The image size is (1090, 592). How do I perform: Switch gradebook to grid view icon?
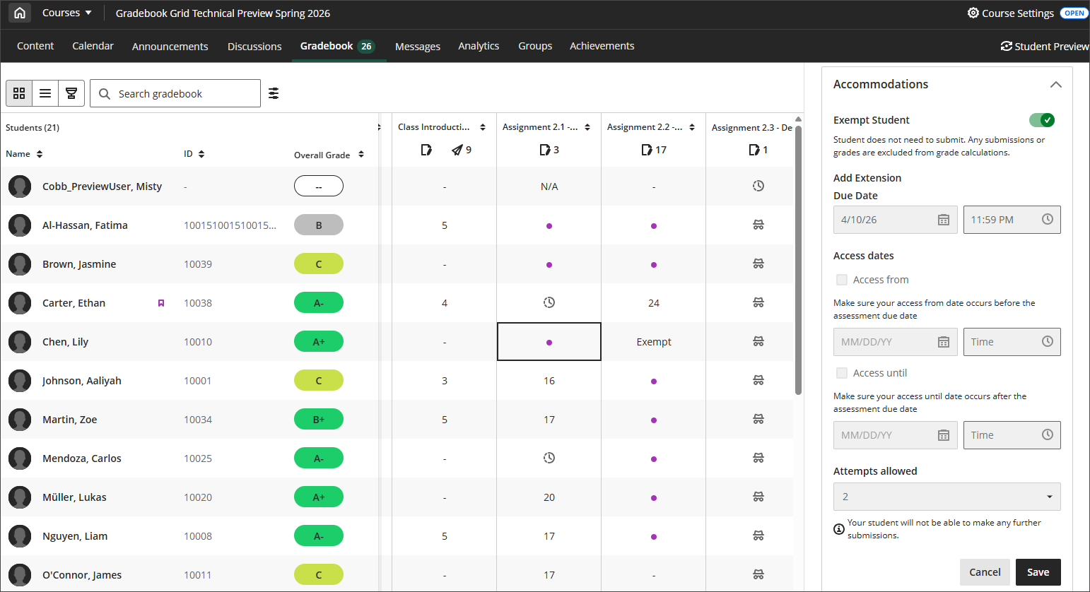click(x=19, y=93)
